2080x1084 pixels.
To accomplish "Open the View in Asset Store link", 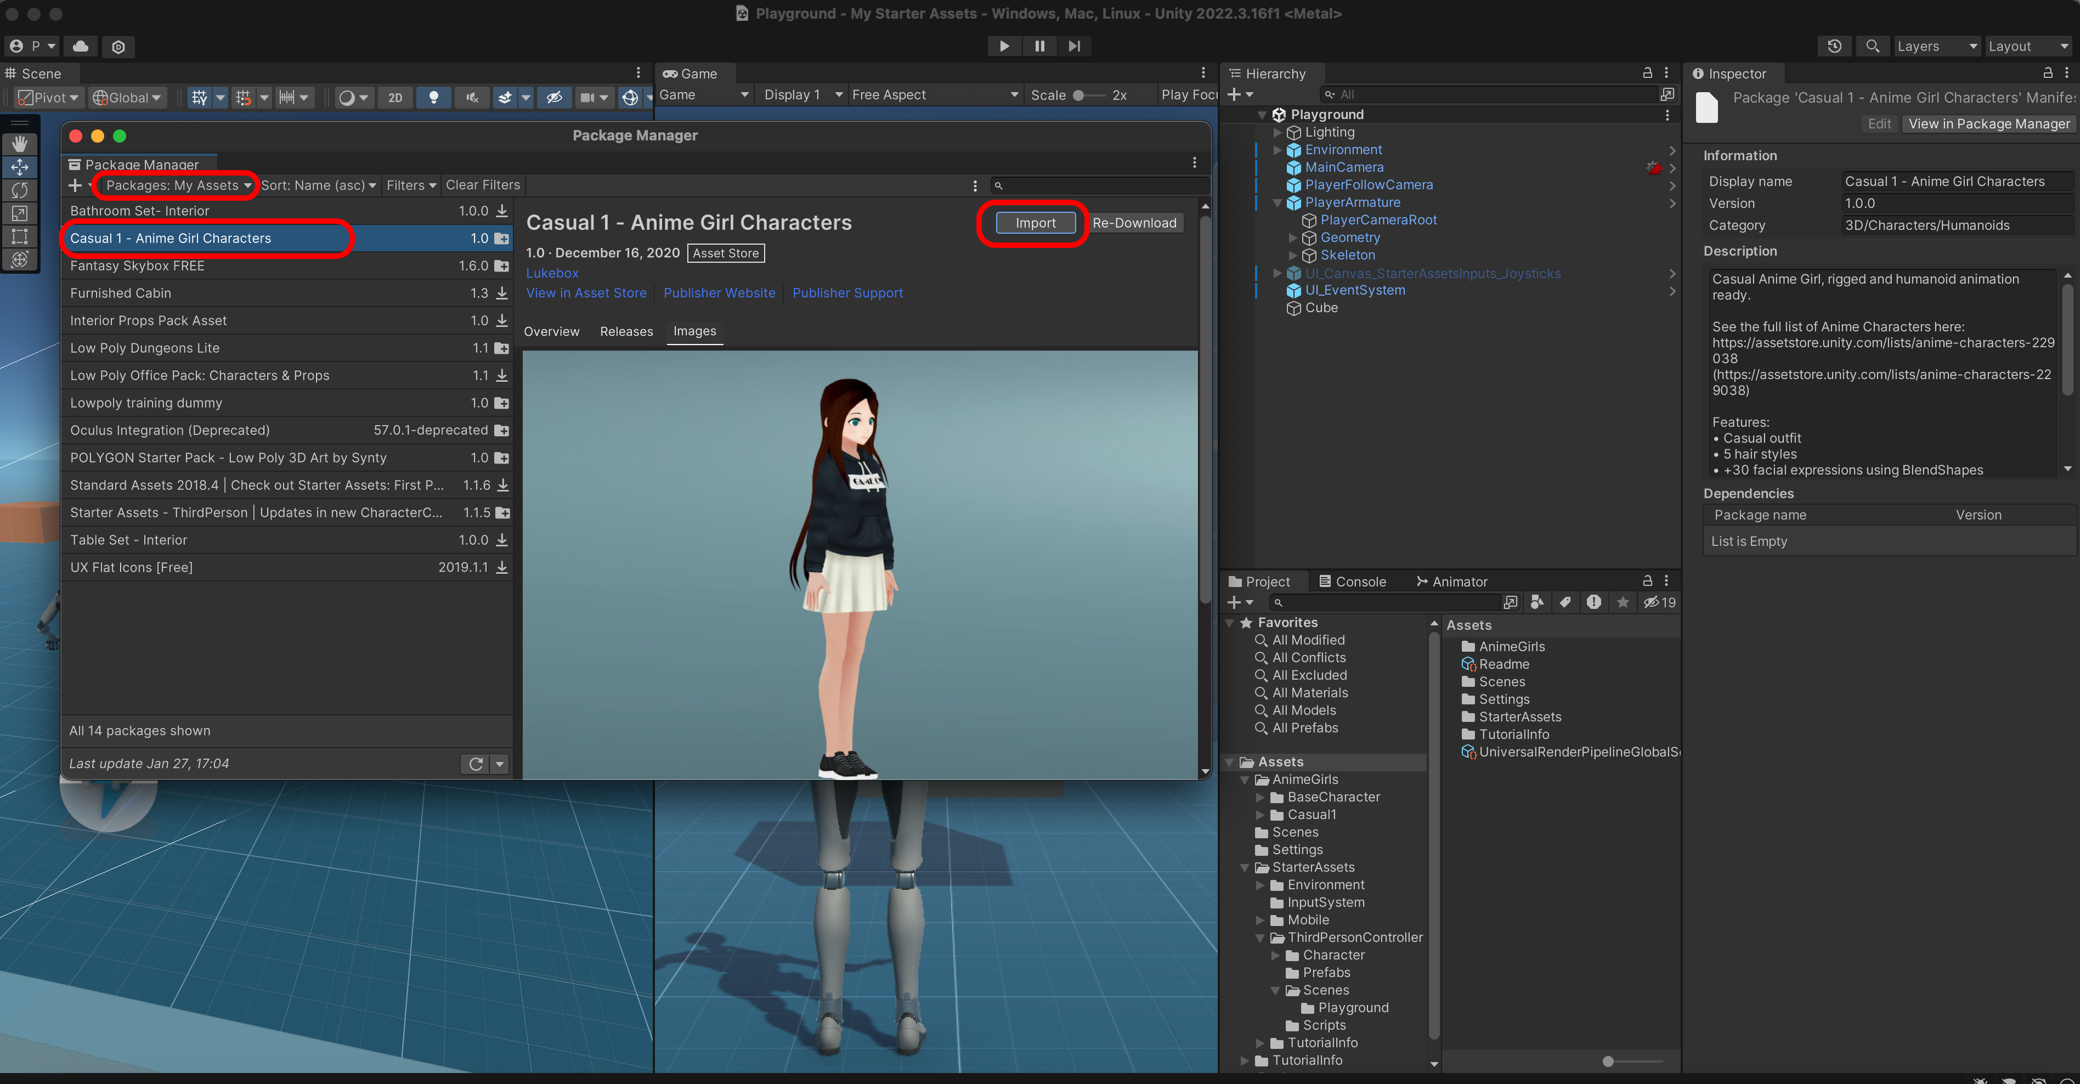I will tap(585, 293).
